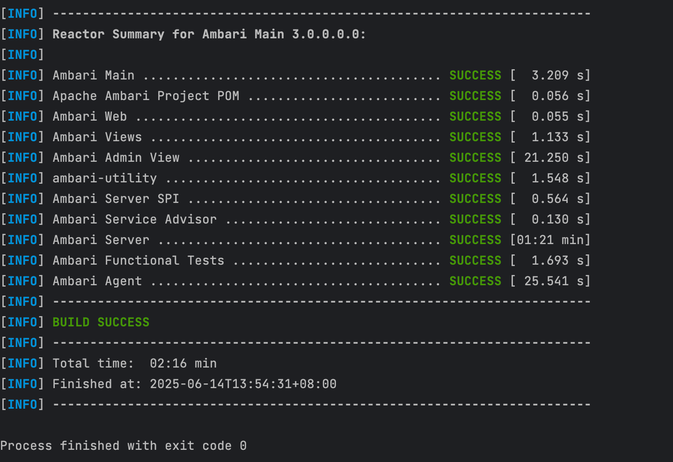Select the 'Ambari Views' module name
The image size is (673, 462).
pos(97,137)
